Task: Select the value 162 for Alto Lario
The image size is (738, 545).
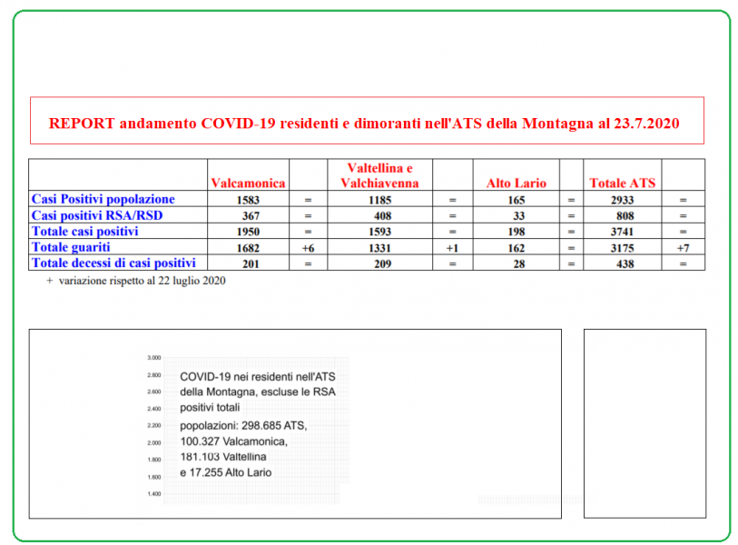Action: point(517,248)
